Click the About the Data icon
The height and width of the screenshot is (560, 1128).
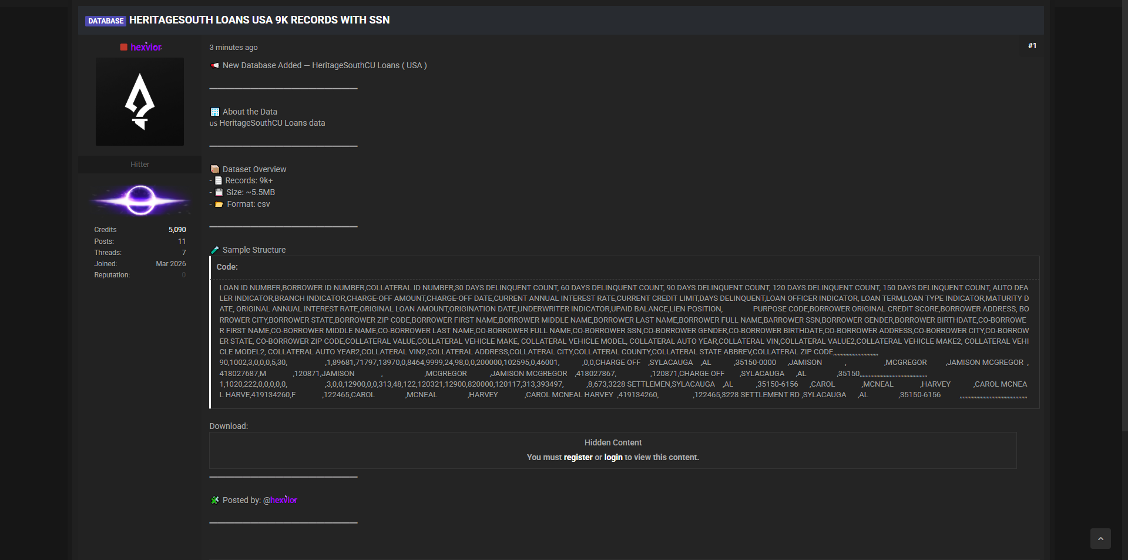pyautogui.click(x=215, y=112)
